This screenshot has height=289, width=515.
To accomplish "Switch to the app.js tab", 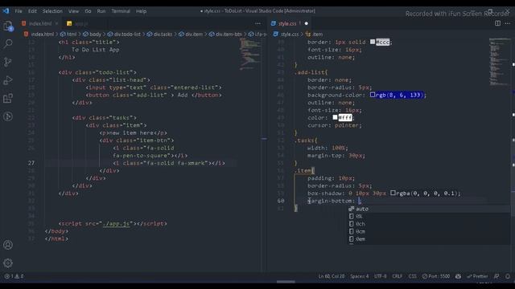I will point(80,23).
